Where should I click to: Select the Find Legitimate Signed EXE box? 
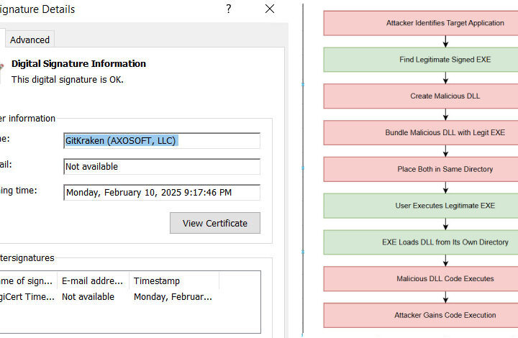pos(421,60)
